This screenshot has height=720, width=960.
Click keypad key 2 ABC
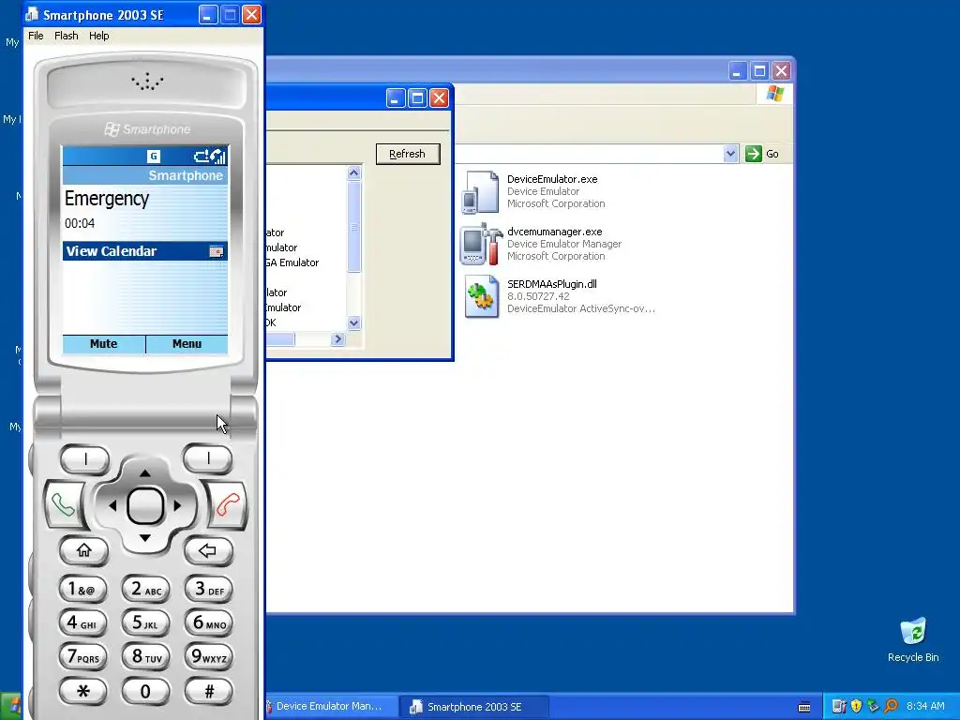pyautogui.click(x=145, y=589)
